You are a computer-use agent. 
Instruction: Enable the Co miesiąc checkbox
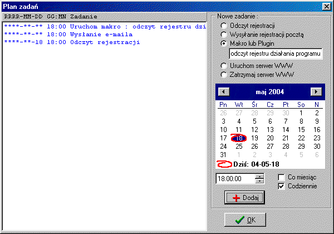[282, 177]
